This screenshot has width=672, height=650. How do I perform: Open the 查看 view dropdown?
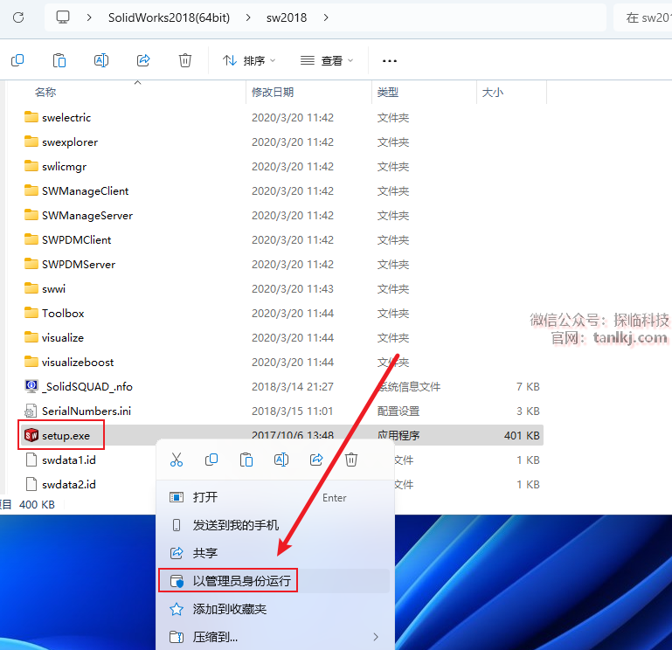(327, 60)
